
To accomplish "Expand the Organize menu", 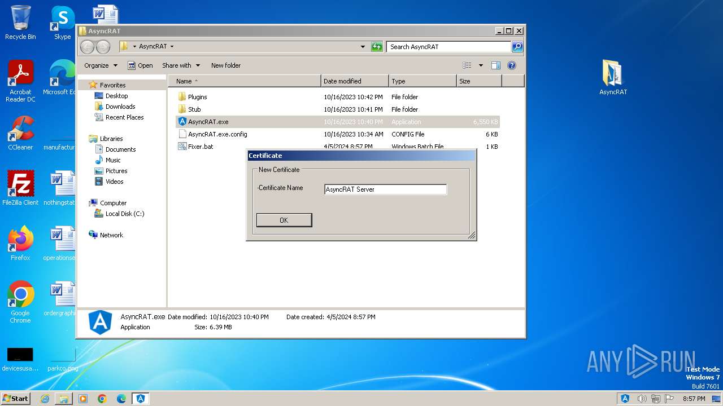I will (101, 65).
